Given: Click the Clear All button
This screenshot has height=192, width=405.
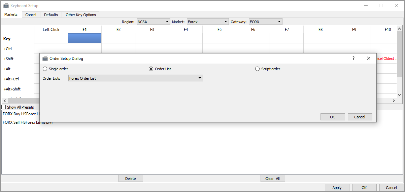Looking at the screenshot, I should coord(272,179).
